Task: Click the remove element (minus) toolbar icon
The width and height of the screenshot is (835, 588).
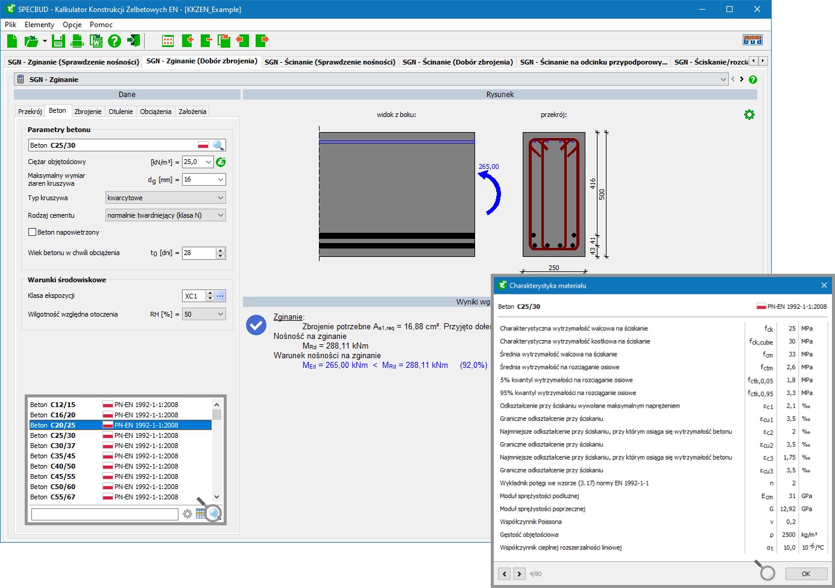Action: click(206, 41)
